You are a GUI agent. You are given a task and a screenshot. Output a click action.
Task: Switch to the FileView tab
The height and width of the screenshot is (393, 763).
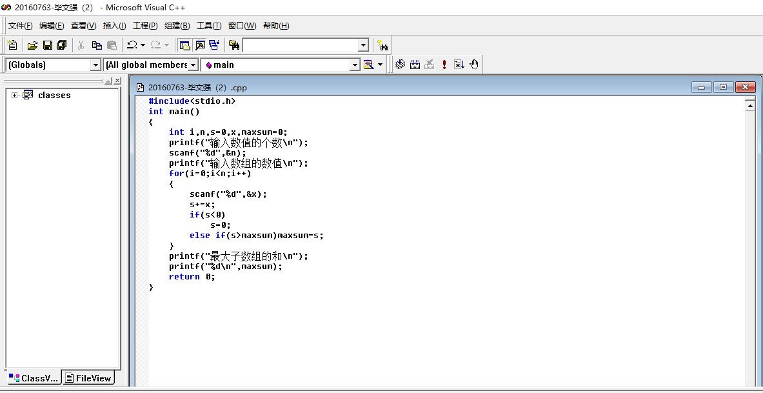click(x=88, y=378)
